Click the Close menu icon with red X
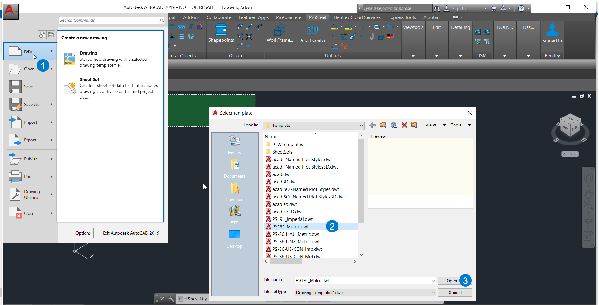 (15, 213)
